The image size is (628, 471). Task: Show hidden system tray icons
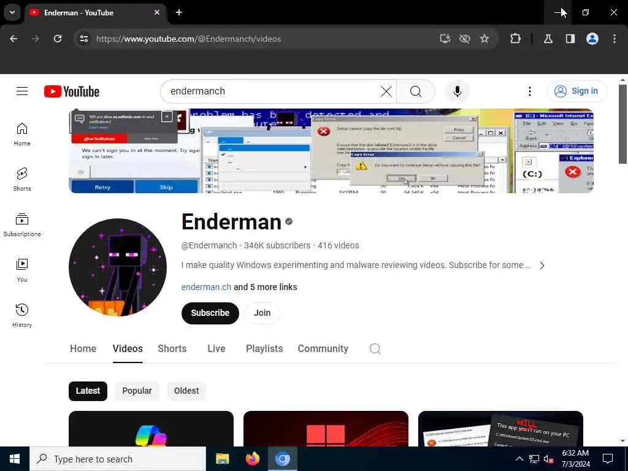click(x=519, y=459)
